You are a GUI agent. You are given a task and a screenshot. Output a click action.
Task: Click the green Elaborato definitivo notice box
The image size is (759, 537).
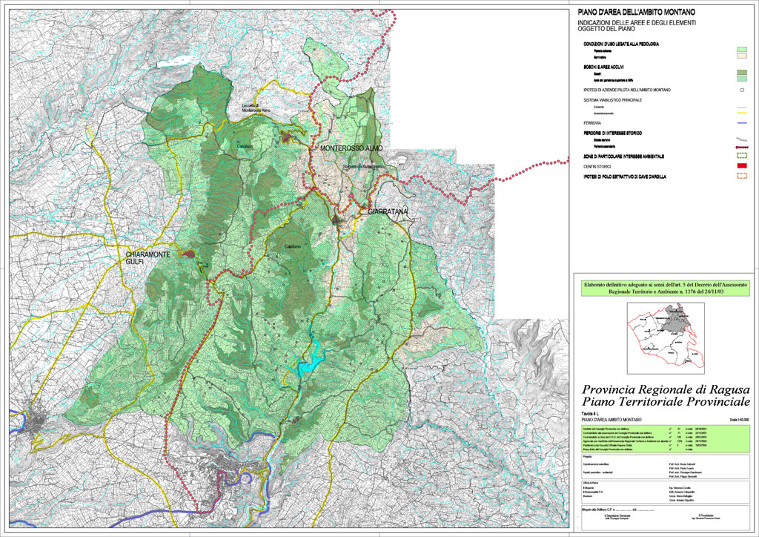click(665, 289)
